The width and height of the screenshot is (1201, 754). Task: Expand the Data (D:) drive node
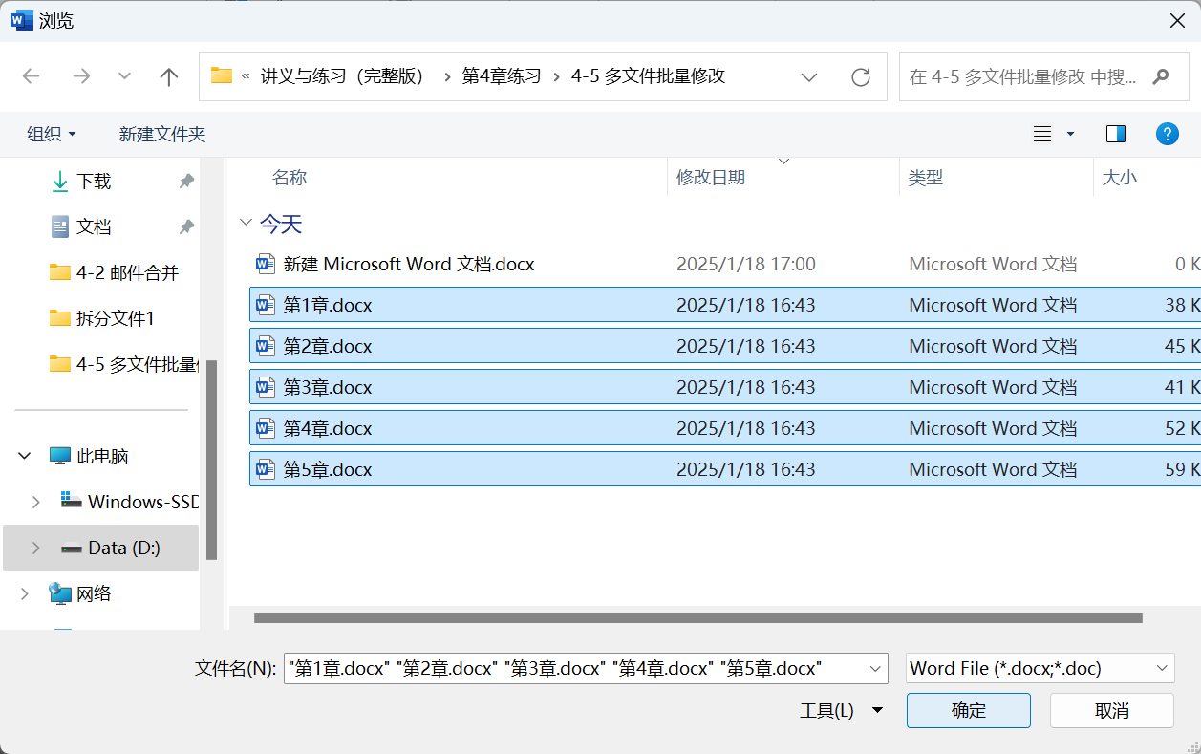tap(36, 548)
